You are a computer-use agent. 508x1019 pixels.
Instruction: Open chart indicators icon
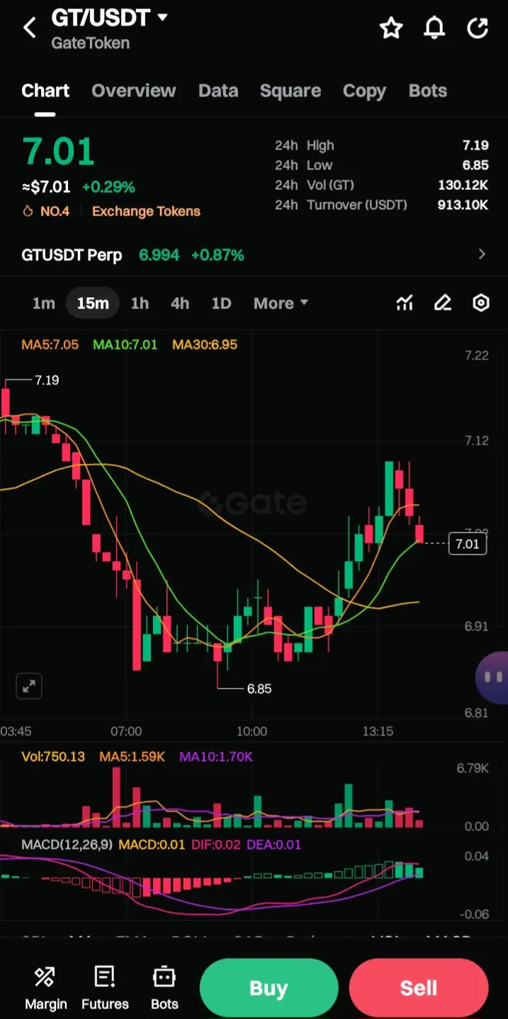[405, 304]
